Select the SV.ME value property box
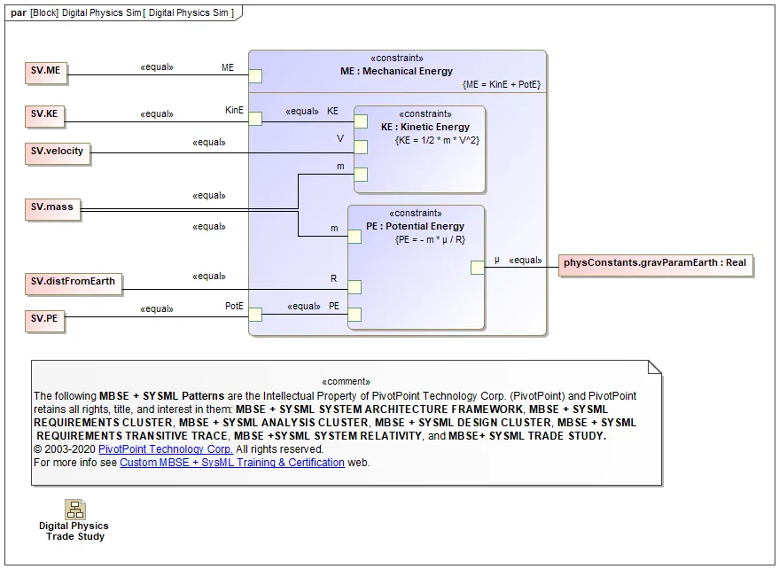The height and width of the screenshot is (569, 779). coord(46,73)
